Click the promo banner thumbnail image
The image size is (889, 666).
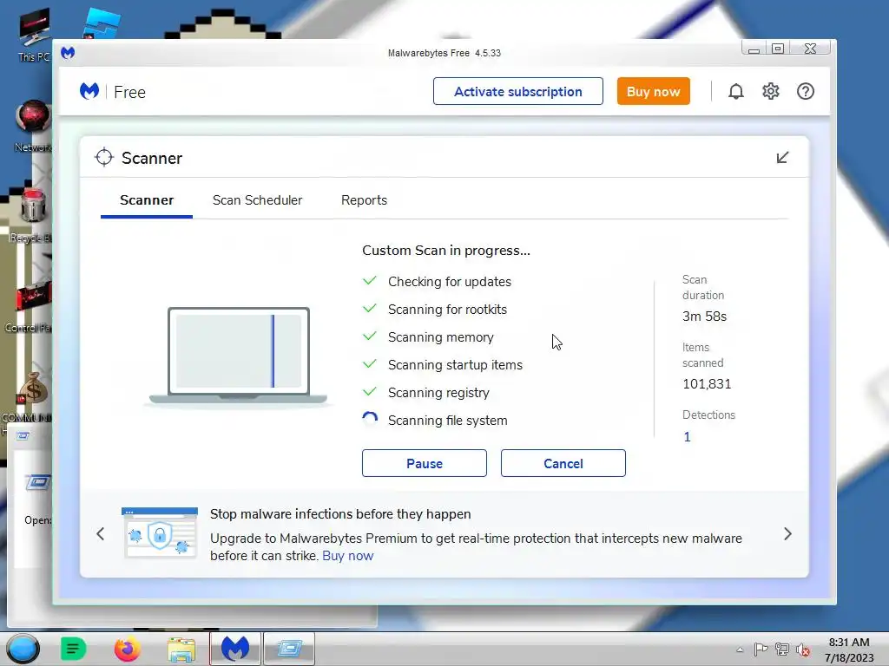pos(160,533)
